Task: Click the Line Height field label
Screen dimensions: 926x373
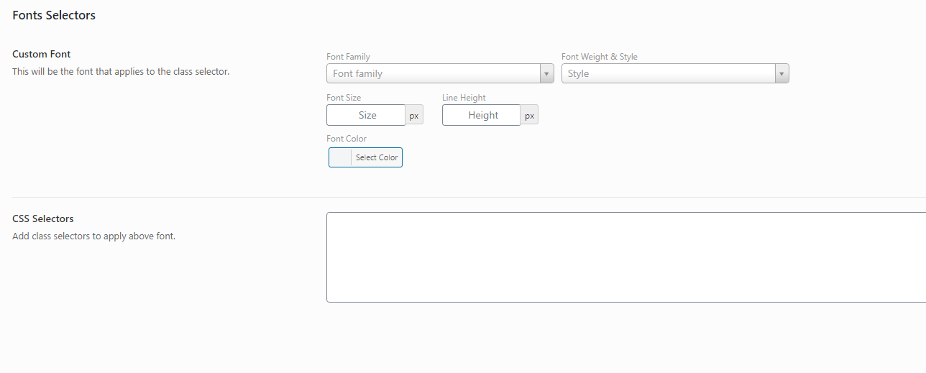Action: pos(464,98)
